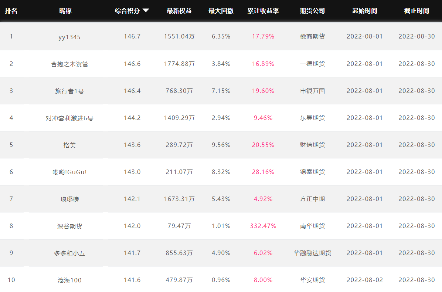The width and height of the screenshot is (442, 292).
Task: Select the rank number 10
Action: (x=11, y=280)
